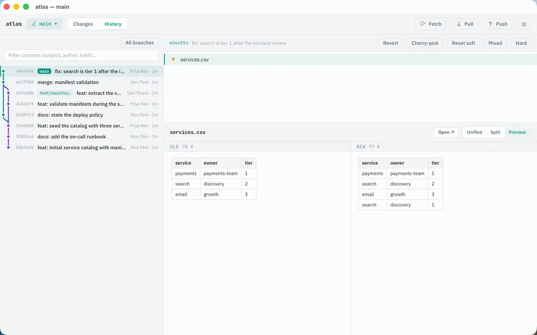Open the main branch dropdown

pos(44,24)
